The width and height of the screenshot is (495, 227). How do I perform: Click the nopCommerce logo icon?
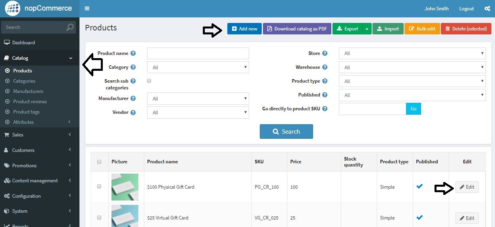pyautogui.click(x=13, y=8)
